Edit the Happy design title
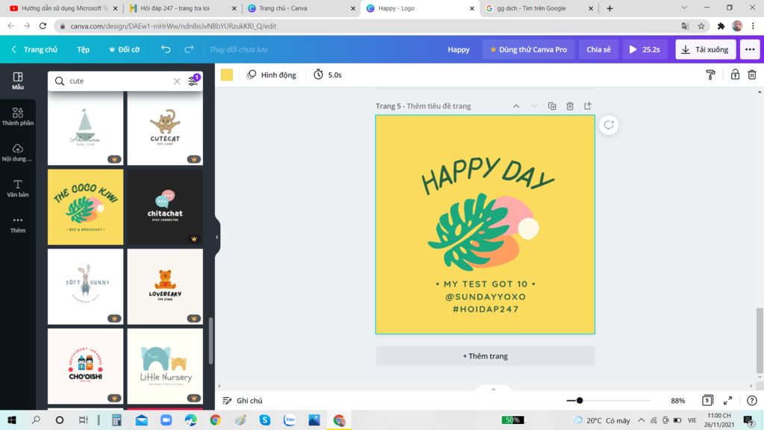764x430 pixels. pyautogui.click(x=459, y=49)
